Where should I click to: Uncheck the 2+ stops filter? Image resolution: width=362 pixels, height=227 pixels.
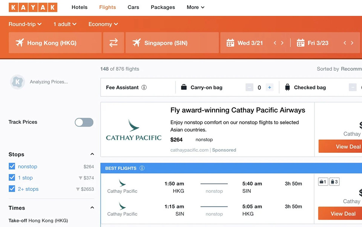point(12,189)
